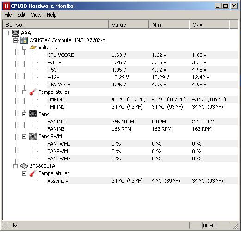Click the CPUID HWMonitor app icon in title bar
Viewport: 241px width, 232px height.
click(6, 6)
